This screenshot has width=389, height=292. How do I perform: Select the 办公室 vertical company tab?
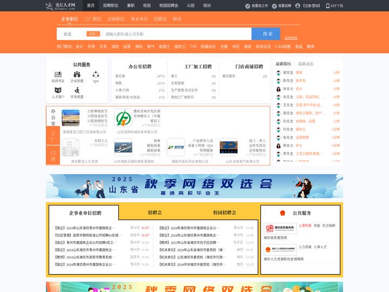(x=53, y=117)
